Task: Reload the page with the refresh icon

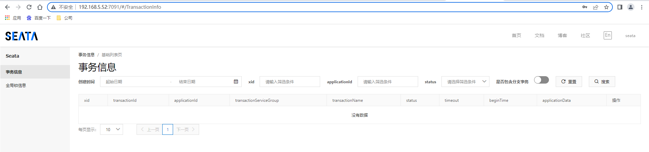Action: [29, 7]
